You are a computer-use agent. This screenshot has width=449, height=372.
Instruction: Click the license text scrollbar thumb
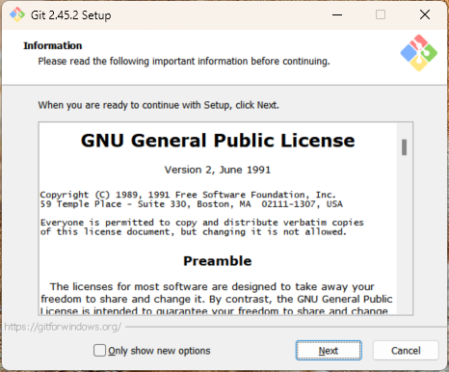[x=404, y=147]
